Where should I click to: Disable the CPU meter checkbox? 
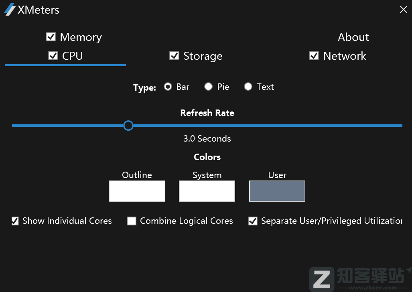click(x=53, y=56)
